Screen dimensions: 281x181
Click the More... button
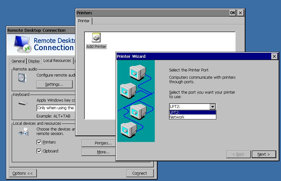coord(99,152)
